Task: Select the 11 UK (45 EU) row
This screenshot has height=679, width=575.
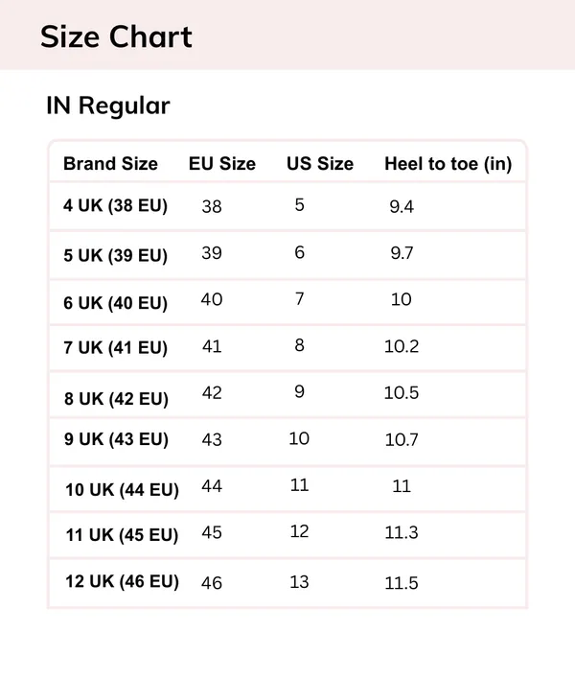Action: point(287,535)
